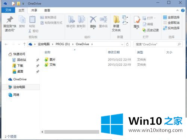The width and height of the screenshot is (187, 140).
Task: Click the search magnifier icon
Action: click(179, 44)
